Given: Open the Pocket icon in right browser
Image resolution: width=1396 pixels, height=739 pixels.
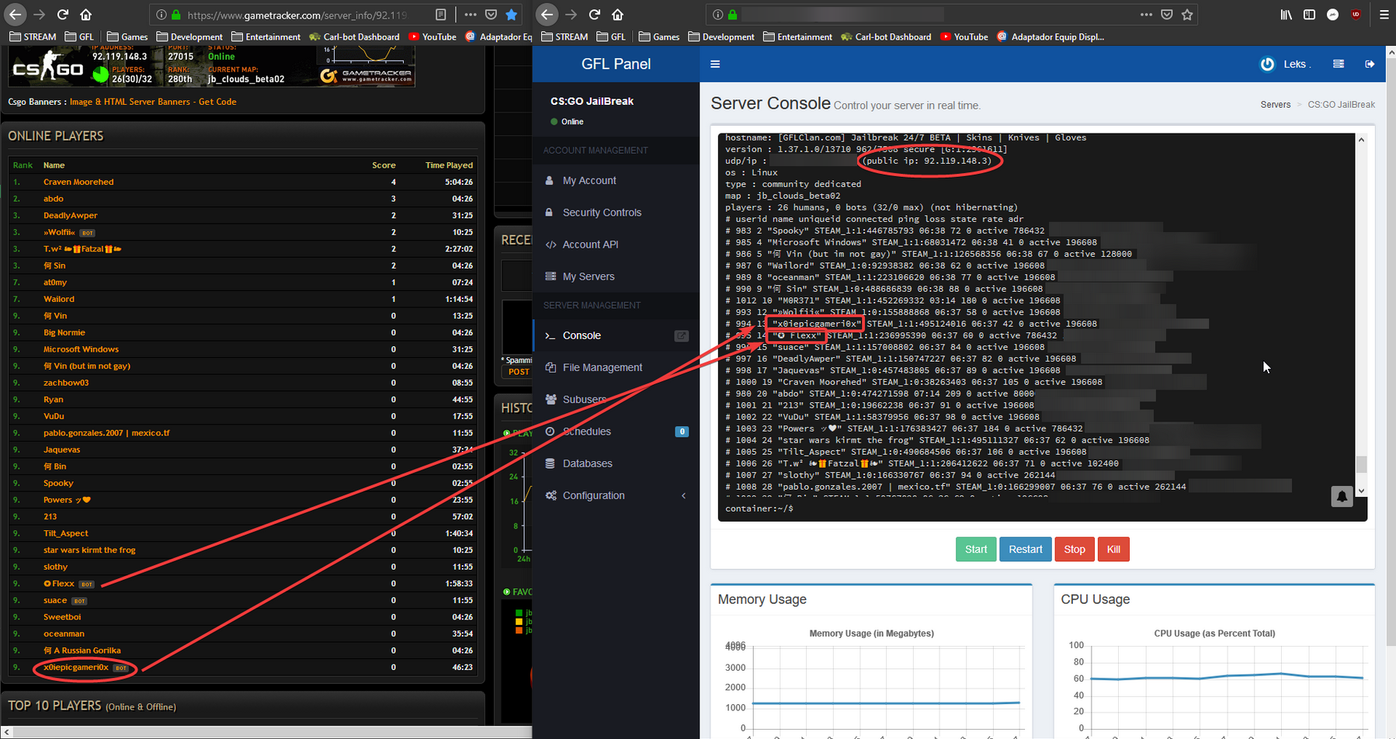Looking at the screenshot, I should point(1166,14).
